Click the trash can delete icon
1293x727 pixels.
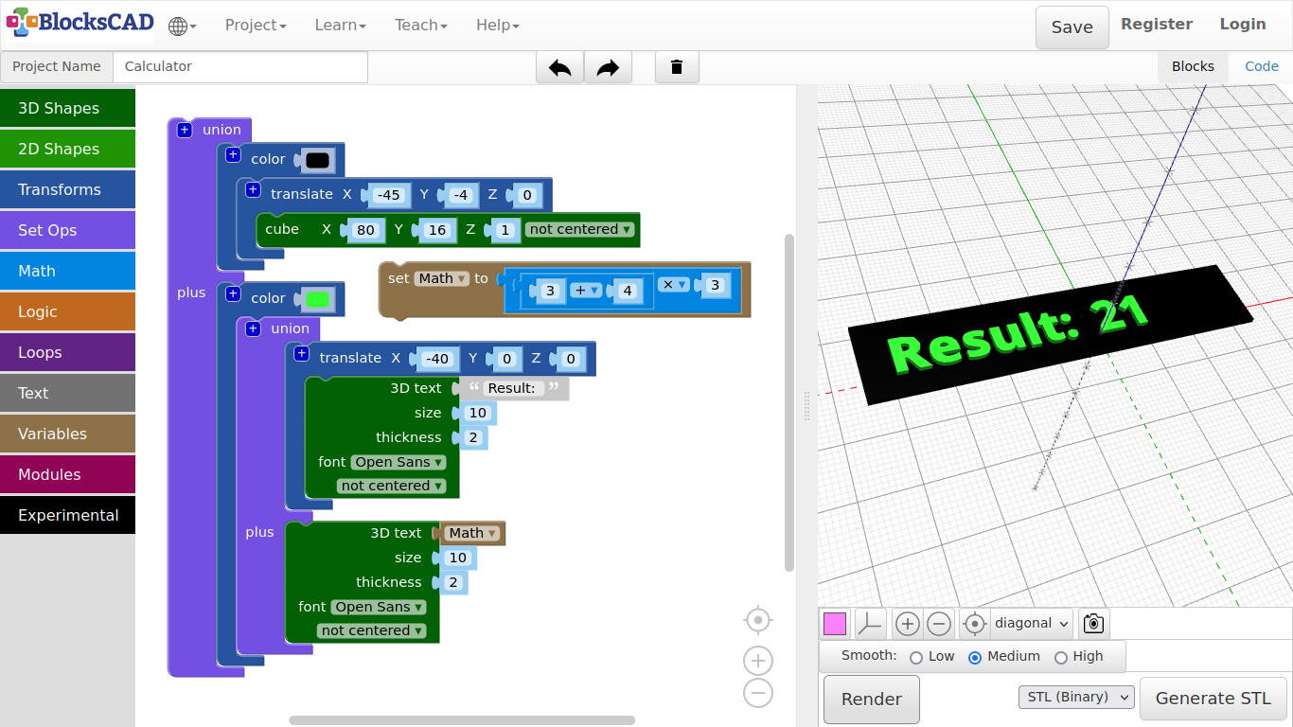[x=677, y=67]
